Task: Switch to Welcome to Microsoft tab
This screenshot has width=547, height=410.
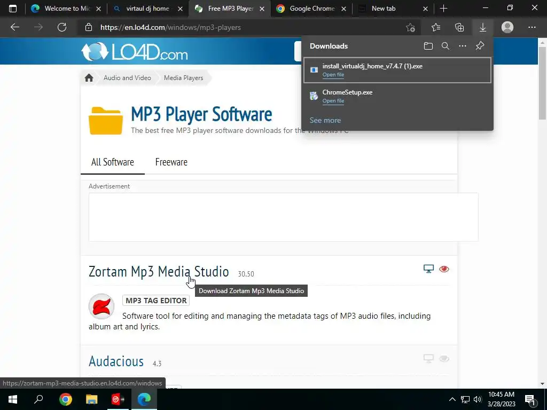Action: [66, 9]
